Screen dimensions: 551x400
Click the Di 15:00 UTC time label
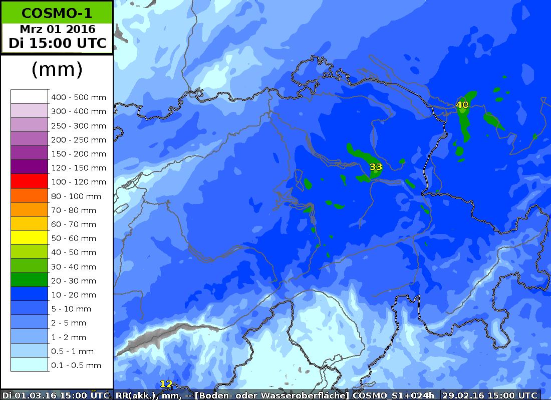point(57,43)
